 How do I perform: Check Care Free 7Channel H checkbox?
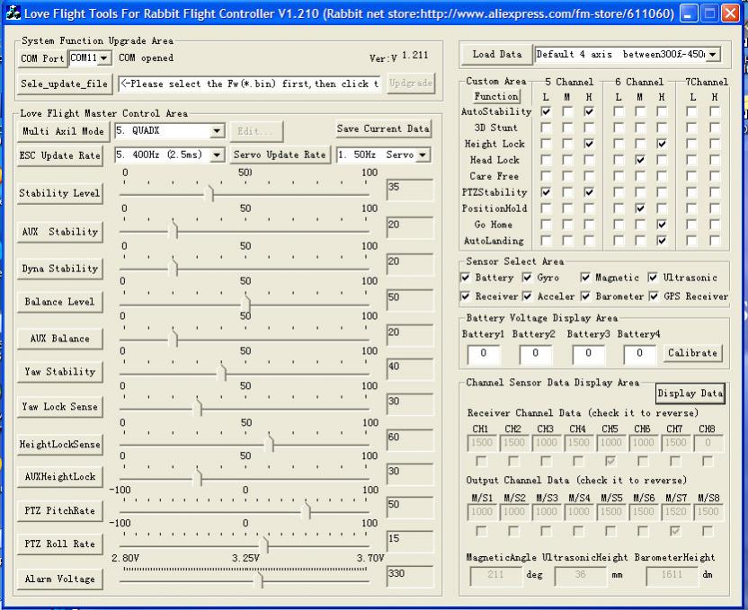(715, 176)
